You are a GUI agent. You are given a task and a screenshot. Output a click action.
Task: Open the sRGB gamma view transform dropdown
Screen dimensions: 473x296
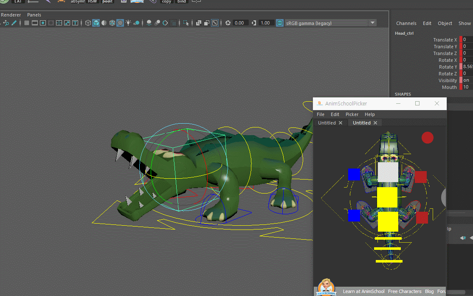[330, 23]
